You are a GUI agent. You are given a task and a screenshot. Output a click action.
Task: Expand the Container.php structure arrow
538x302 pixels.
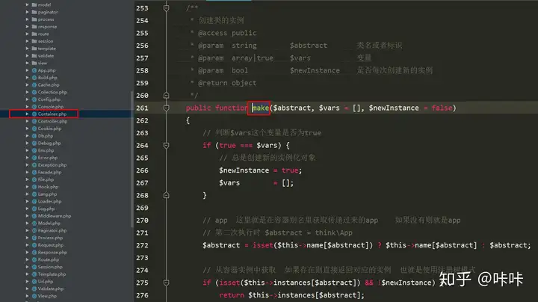tap(27, 114)
